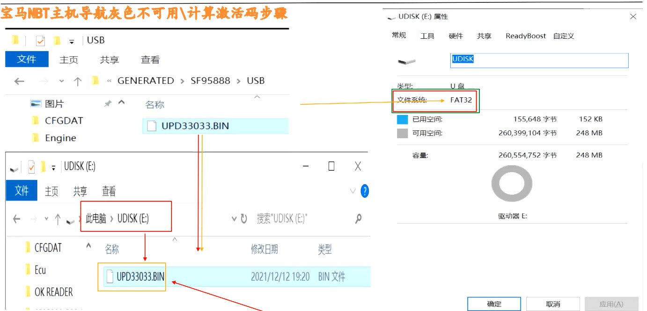Collapse the ribbon using the chevron near Help
Screen dimensions: 647x311
coord(352,191)
